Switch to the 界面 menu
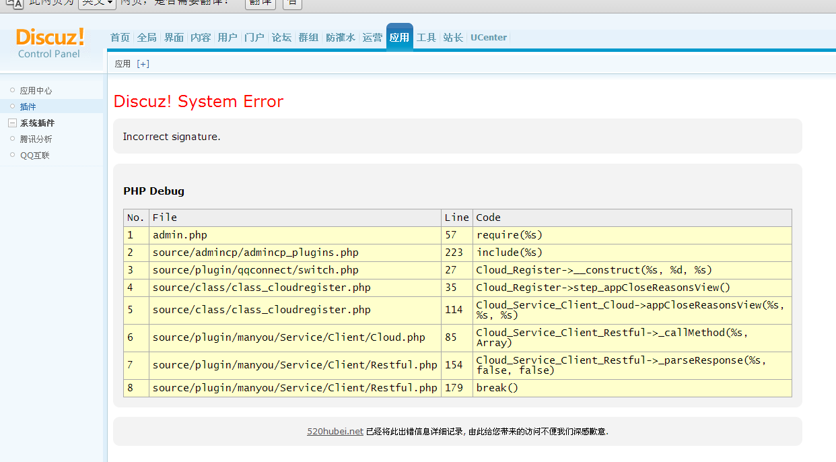Image resolution: width=836 pixels, height=462 pixels. [174, 38]
